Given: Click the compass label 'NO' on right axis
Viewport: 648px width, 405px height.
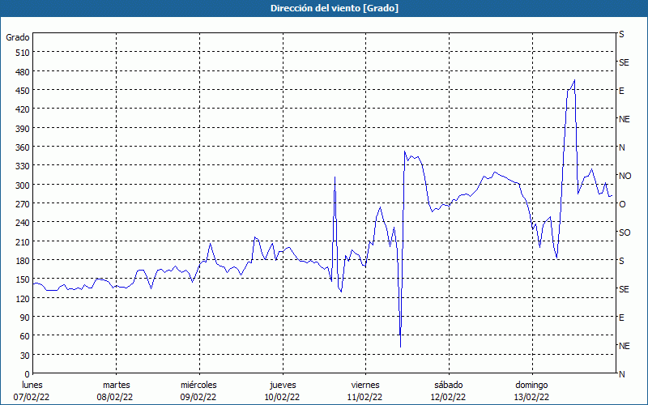Looking at the screenshot, I should point(625,176).
